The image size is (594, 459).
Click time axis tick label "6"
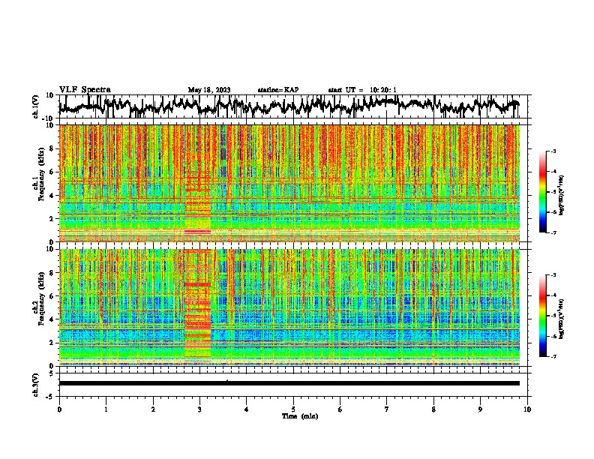340,409
